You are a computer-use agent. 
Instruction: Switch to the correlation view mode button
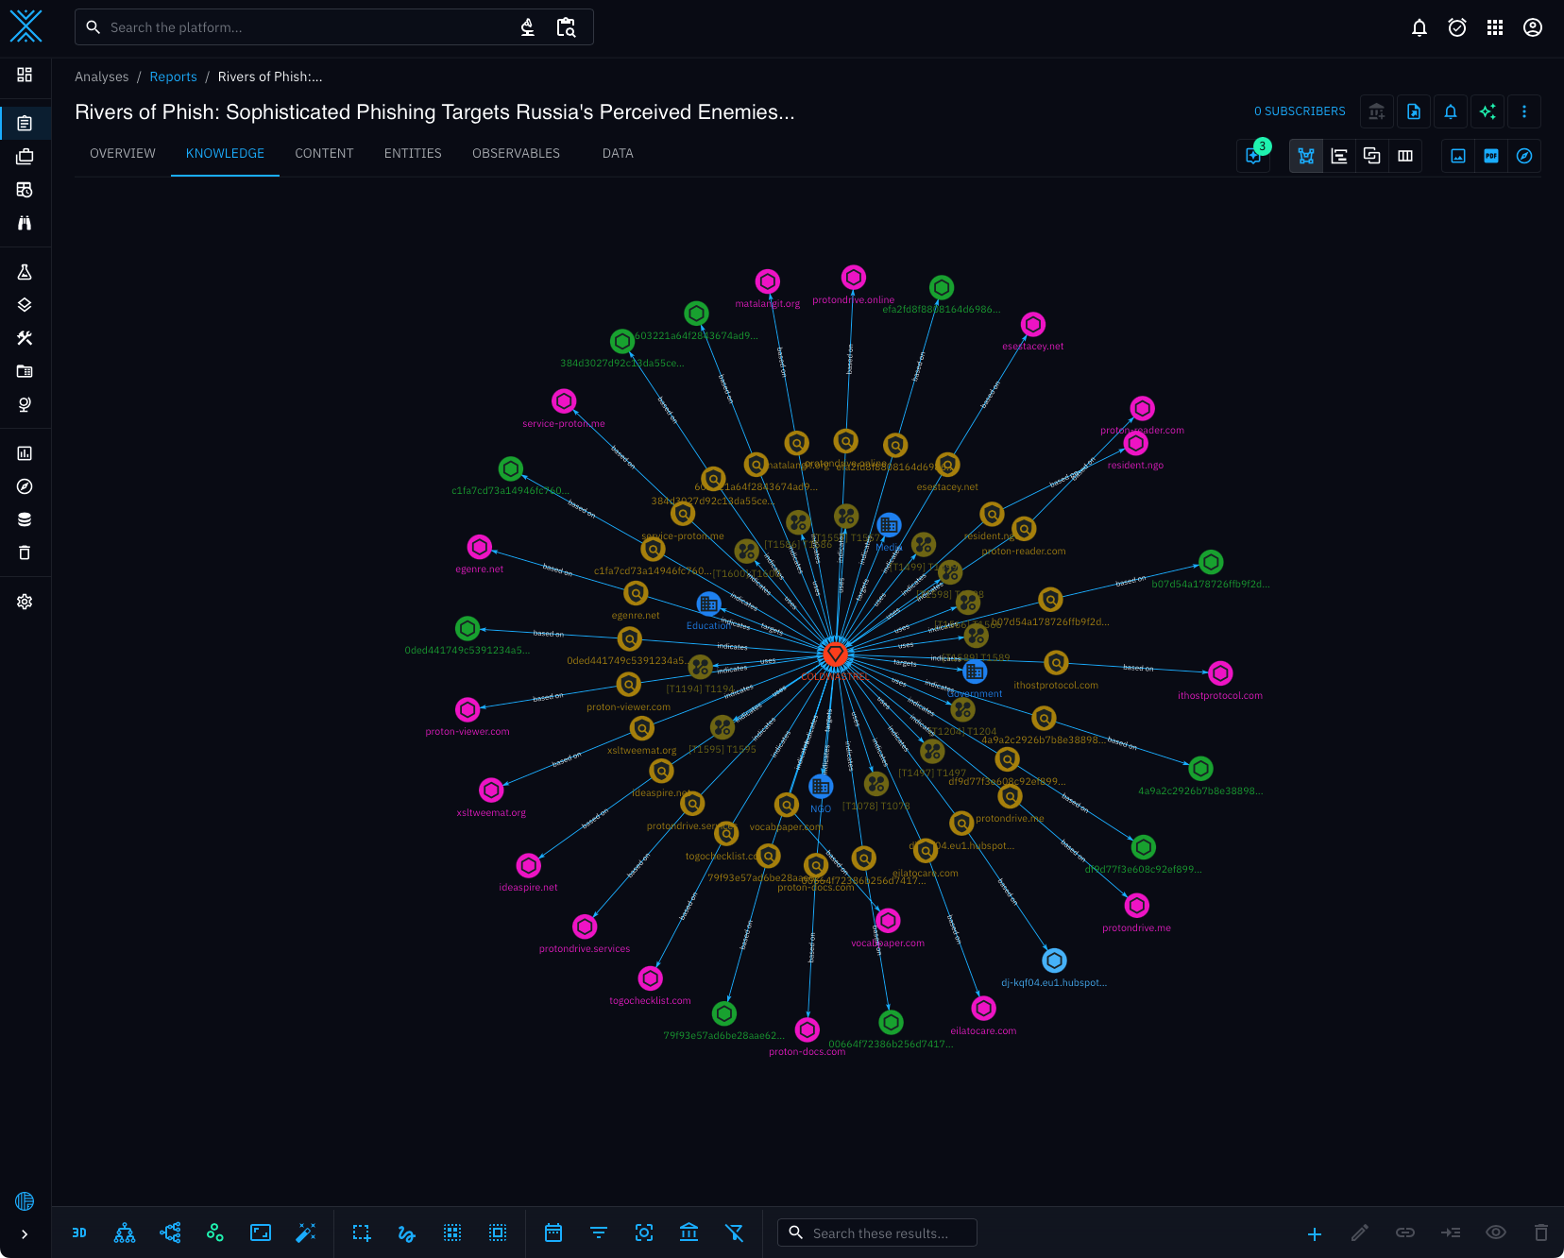1372,156
